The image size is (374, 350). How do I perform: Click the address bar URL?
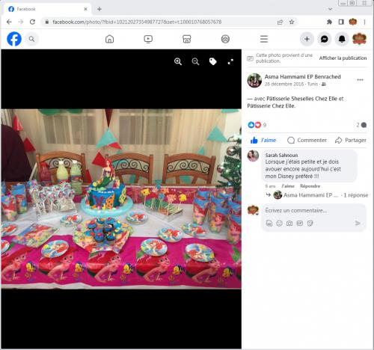click(137, 22)
